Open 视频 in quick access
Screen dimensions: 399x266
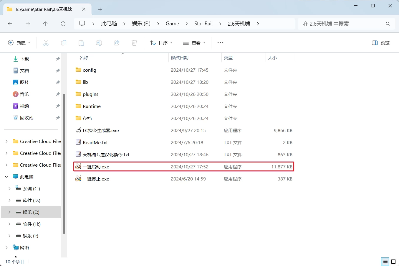coord(24,106)
